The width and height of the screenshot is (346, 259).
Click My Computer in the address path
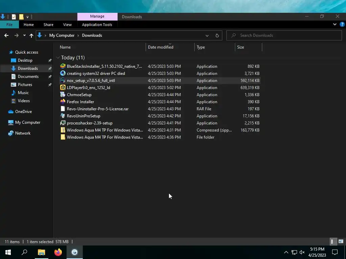coord(62,35)
